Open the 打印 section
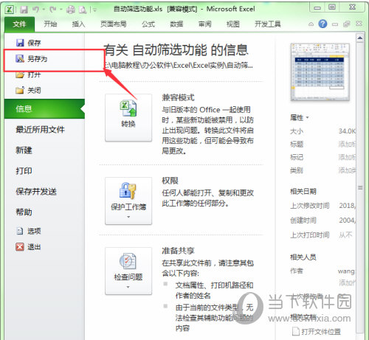The height and width of the screenshot is (340, 369). point(24,170)
